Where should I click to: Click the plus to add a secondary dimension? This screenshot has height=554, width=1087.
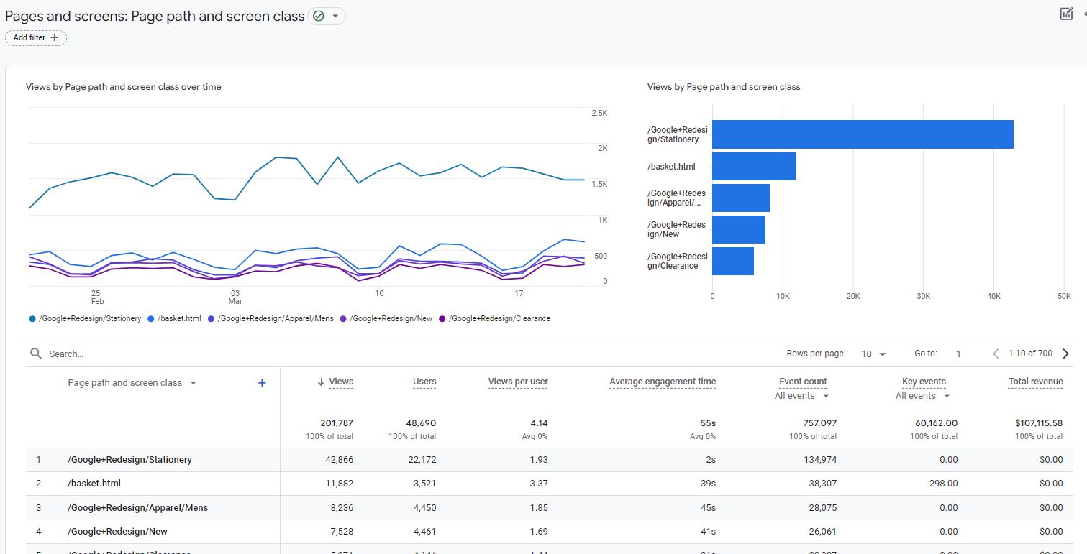[262, 382]
